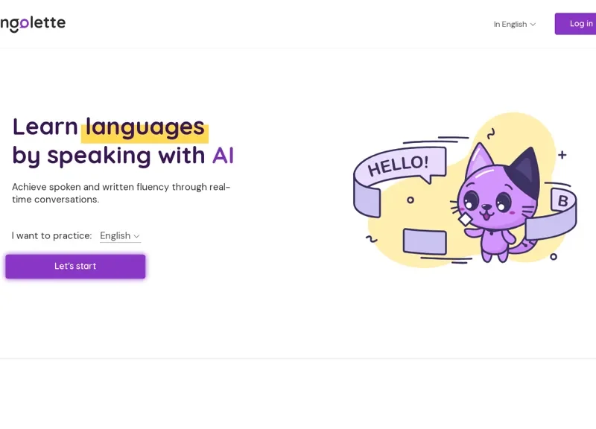Click the blank lavender card in the illustration
This screenshot has height=429, width=596.
425,241
